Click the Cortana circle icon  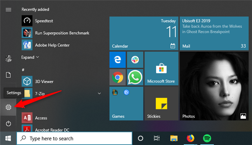140,138
